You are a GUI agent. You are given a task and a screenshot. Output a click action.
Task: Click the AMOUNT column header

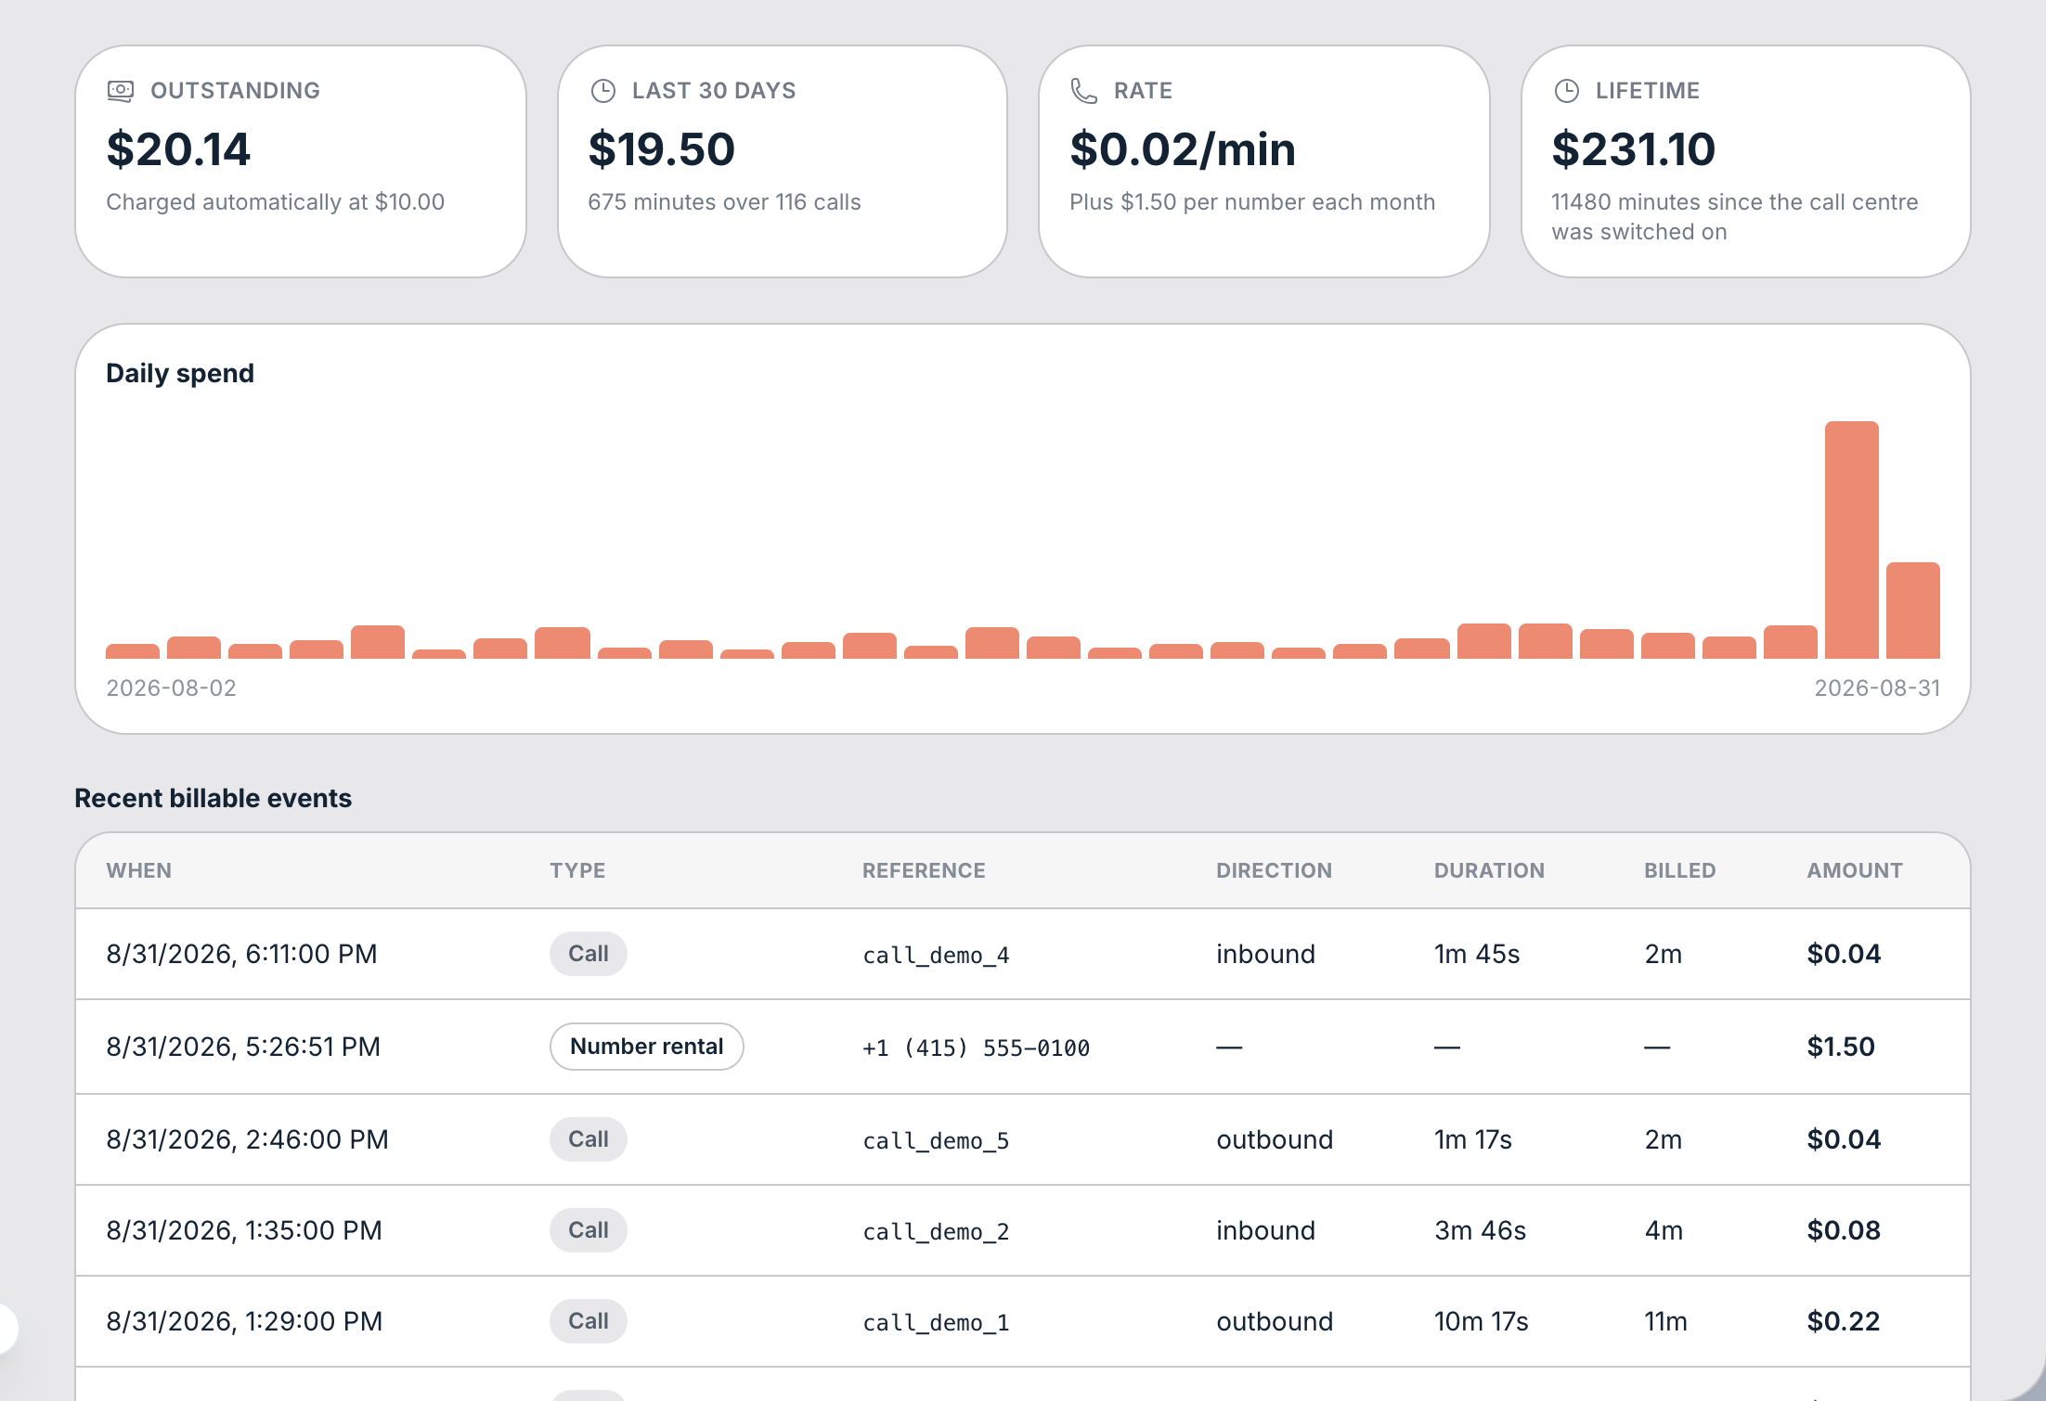tap(1855, 870)
